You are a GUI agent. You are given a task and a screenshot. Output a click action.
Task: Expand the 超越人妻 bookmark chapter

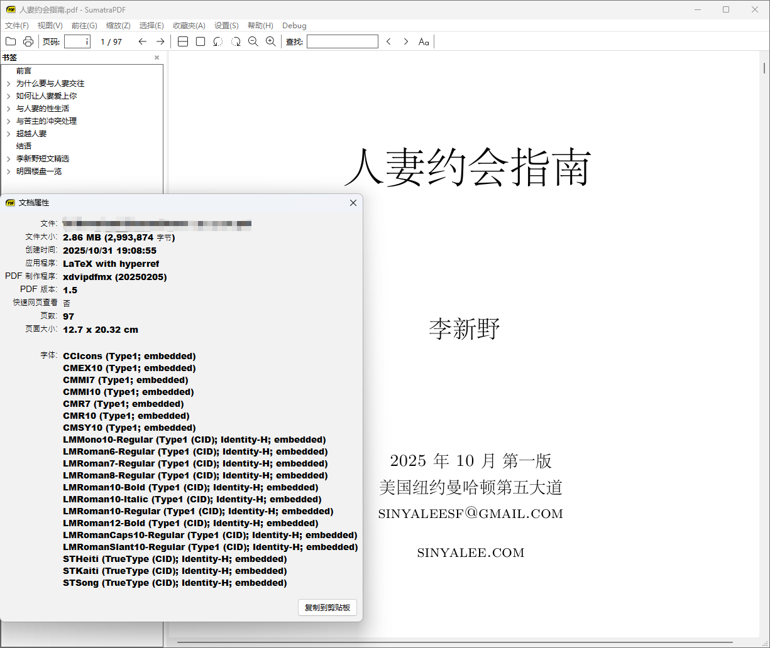click(8, 133)
